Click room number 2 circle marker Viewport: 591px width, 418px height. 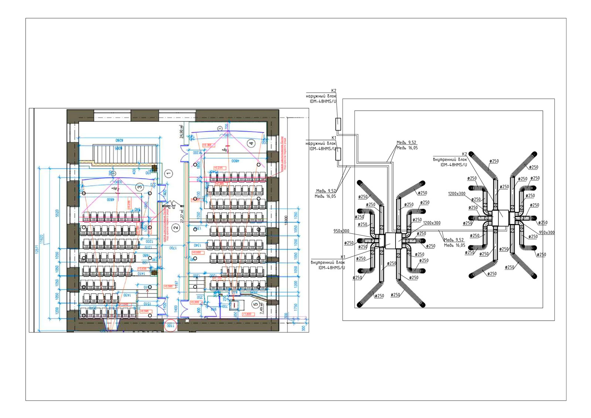click(176, 227)
